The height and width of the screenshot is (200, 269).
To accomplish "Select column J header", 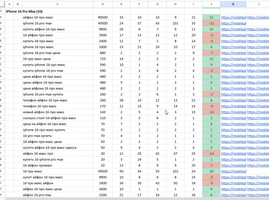I will (x=211, y=4).
